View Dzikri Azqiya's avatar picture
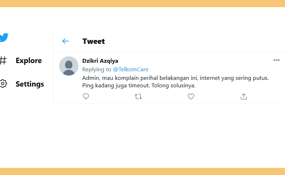The image size is (285, 175). click(69, 66)
